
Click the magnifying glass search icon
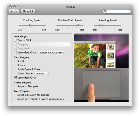[x=105, y=11]
